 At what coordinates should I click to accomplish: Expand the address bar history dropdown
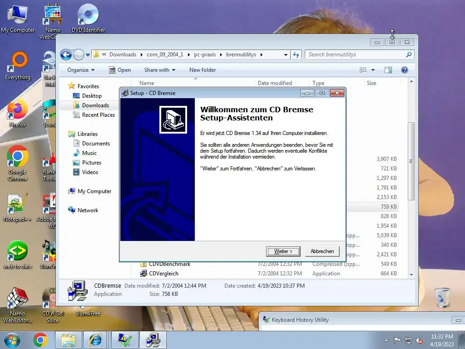(286, 55)
